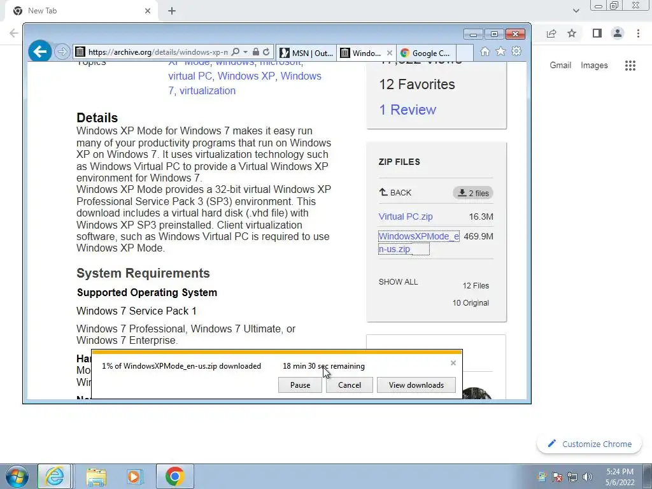The height and width of the screenshot is (489, 652).
Task: Open Chrome tab search chevron
Action: point(576,11)
